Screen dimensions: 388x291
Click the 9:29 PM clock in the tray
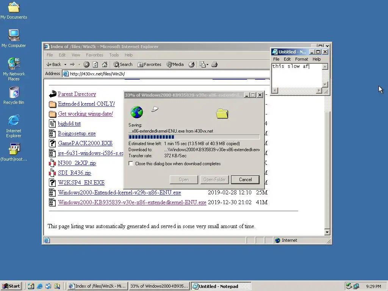[373, 286]
